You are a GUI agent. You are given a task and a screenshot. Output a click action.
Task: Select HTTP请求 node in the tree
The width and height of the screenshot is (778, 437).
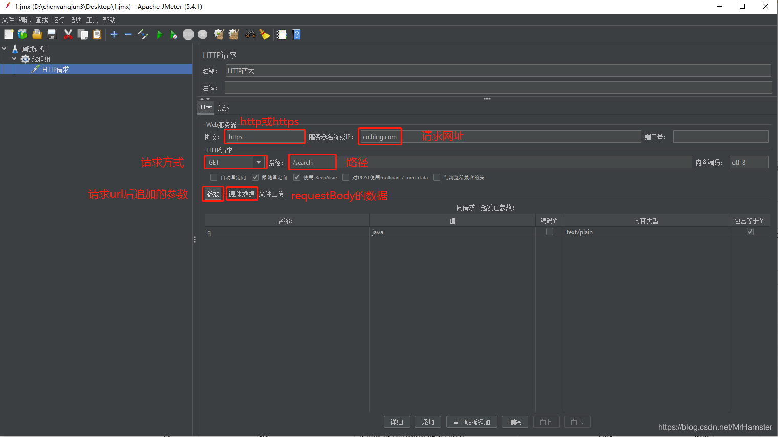point(55,70)
